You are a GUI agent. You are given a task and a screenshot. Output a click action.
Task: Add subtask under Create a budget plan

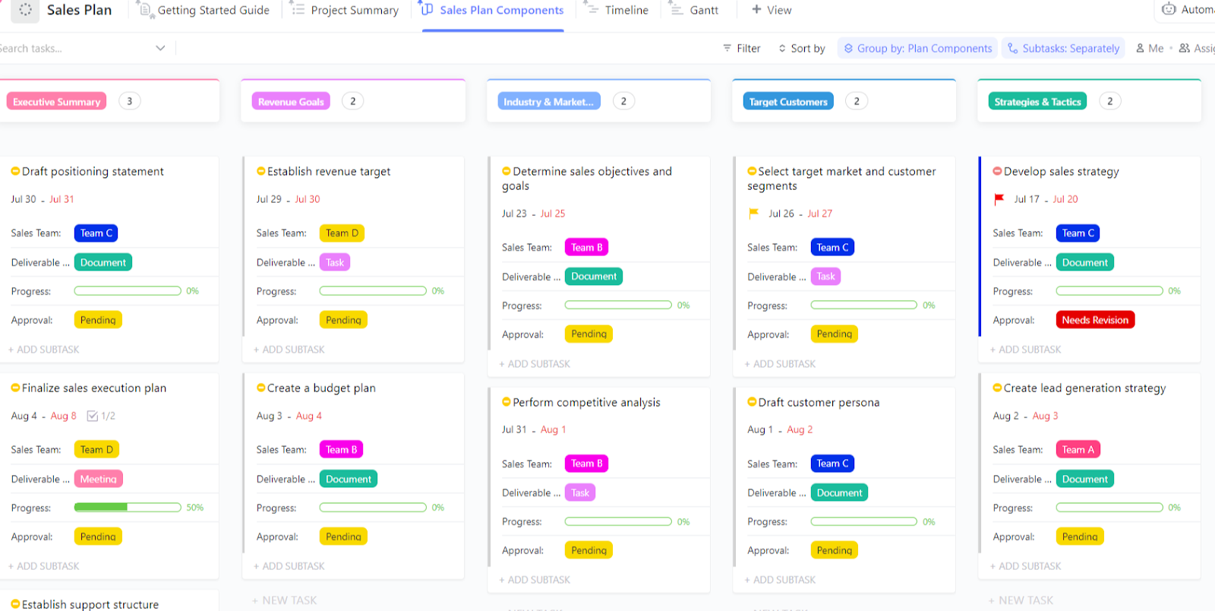tap(289, 566)
